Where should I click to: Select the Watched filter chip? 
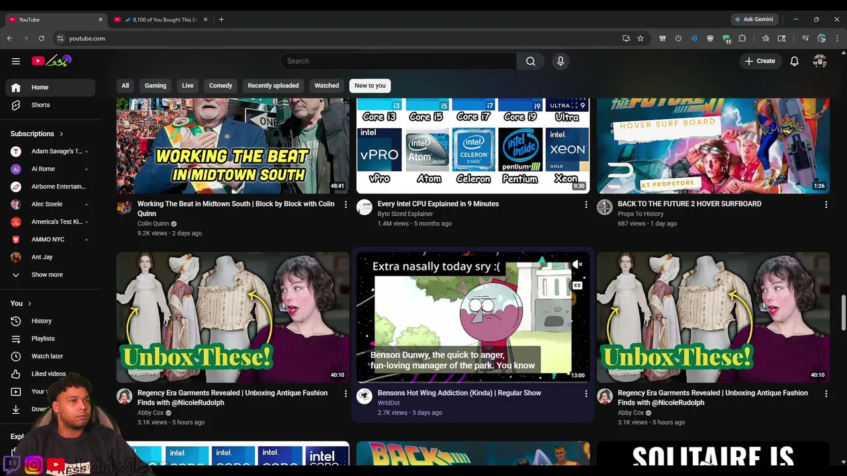click(x=327, y=85)
